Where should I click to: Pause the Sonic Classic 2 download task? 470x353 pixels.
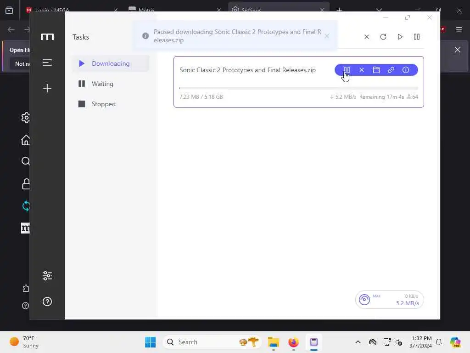pyautogui.click(x=347, y=70)
